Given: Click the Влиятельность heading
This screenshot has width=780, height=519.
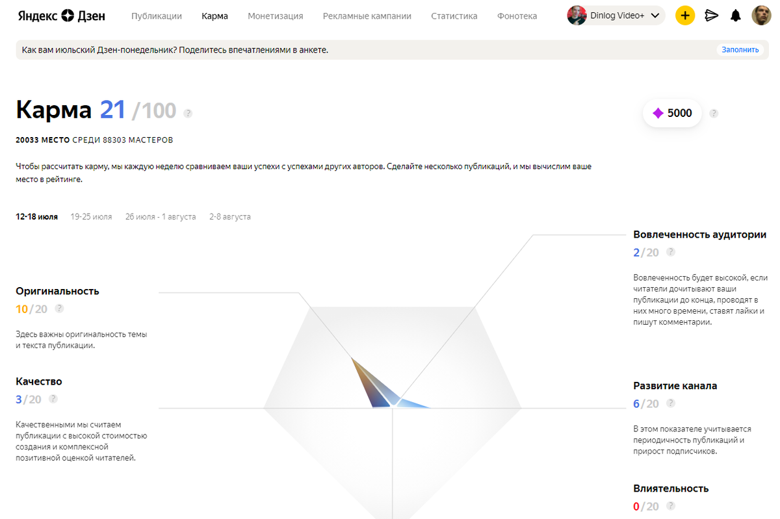Looking at the screenshot, I should 671,488.
